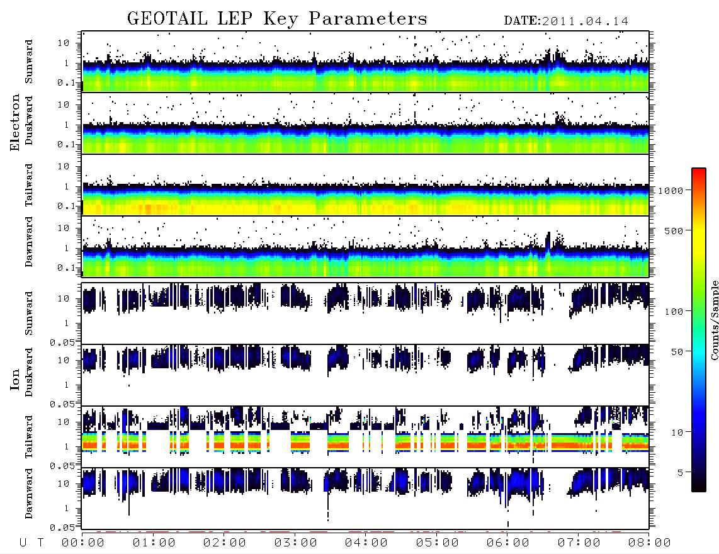Select the Electron "Dawnward" panel label
This screenshot has width=719, height=554.
29,242
